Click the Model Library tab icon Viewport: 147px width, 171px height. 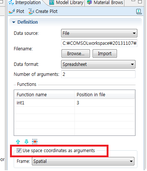[51, 3]
